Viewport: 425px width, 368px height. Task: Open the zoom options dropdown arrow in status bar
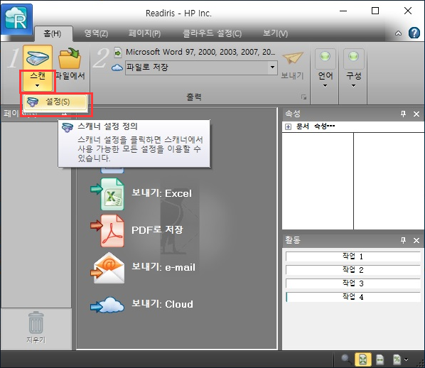tap(406, 360)
